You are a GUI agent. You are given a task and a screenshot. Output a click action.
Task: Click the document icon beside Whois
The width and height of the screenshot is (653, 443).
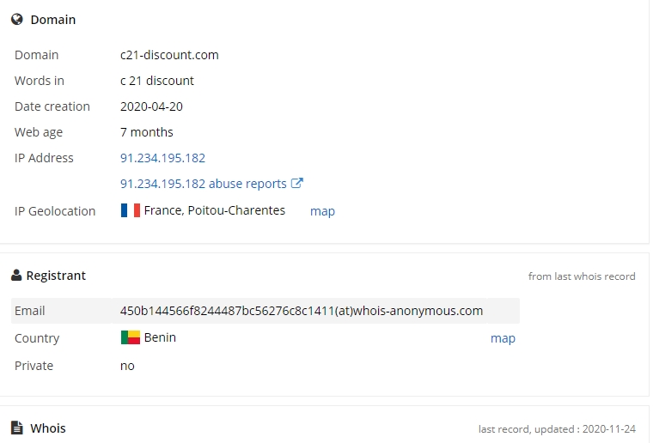tap(16, 428)
